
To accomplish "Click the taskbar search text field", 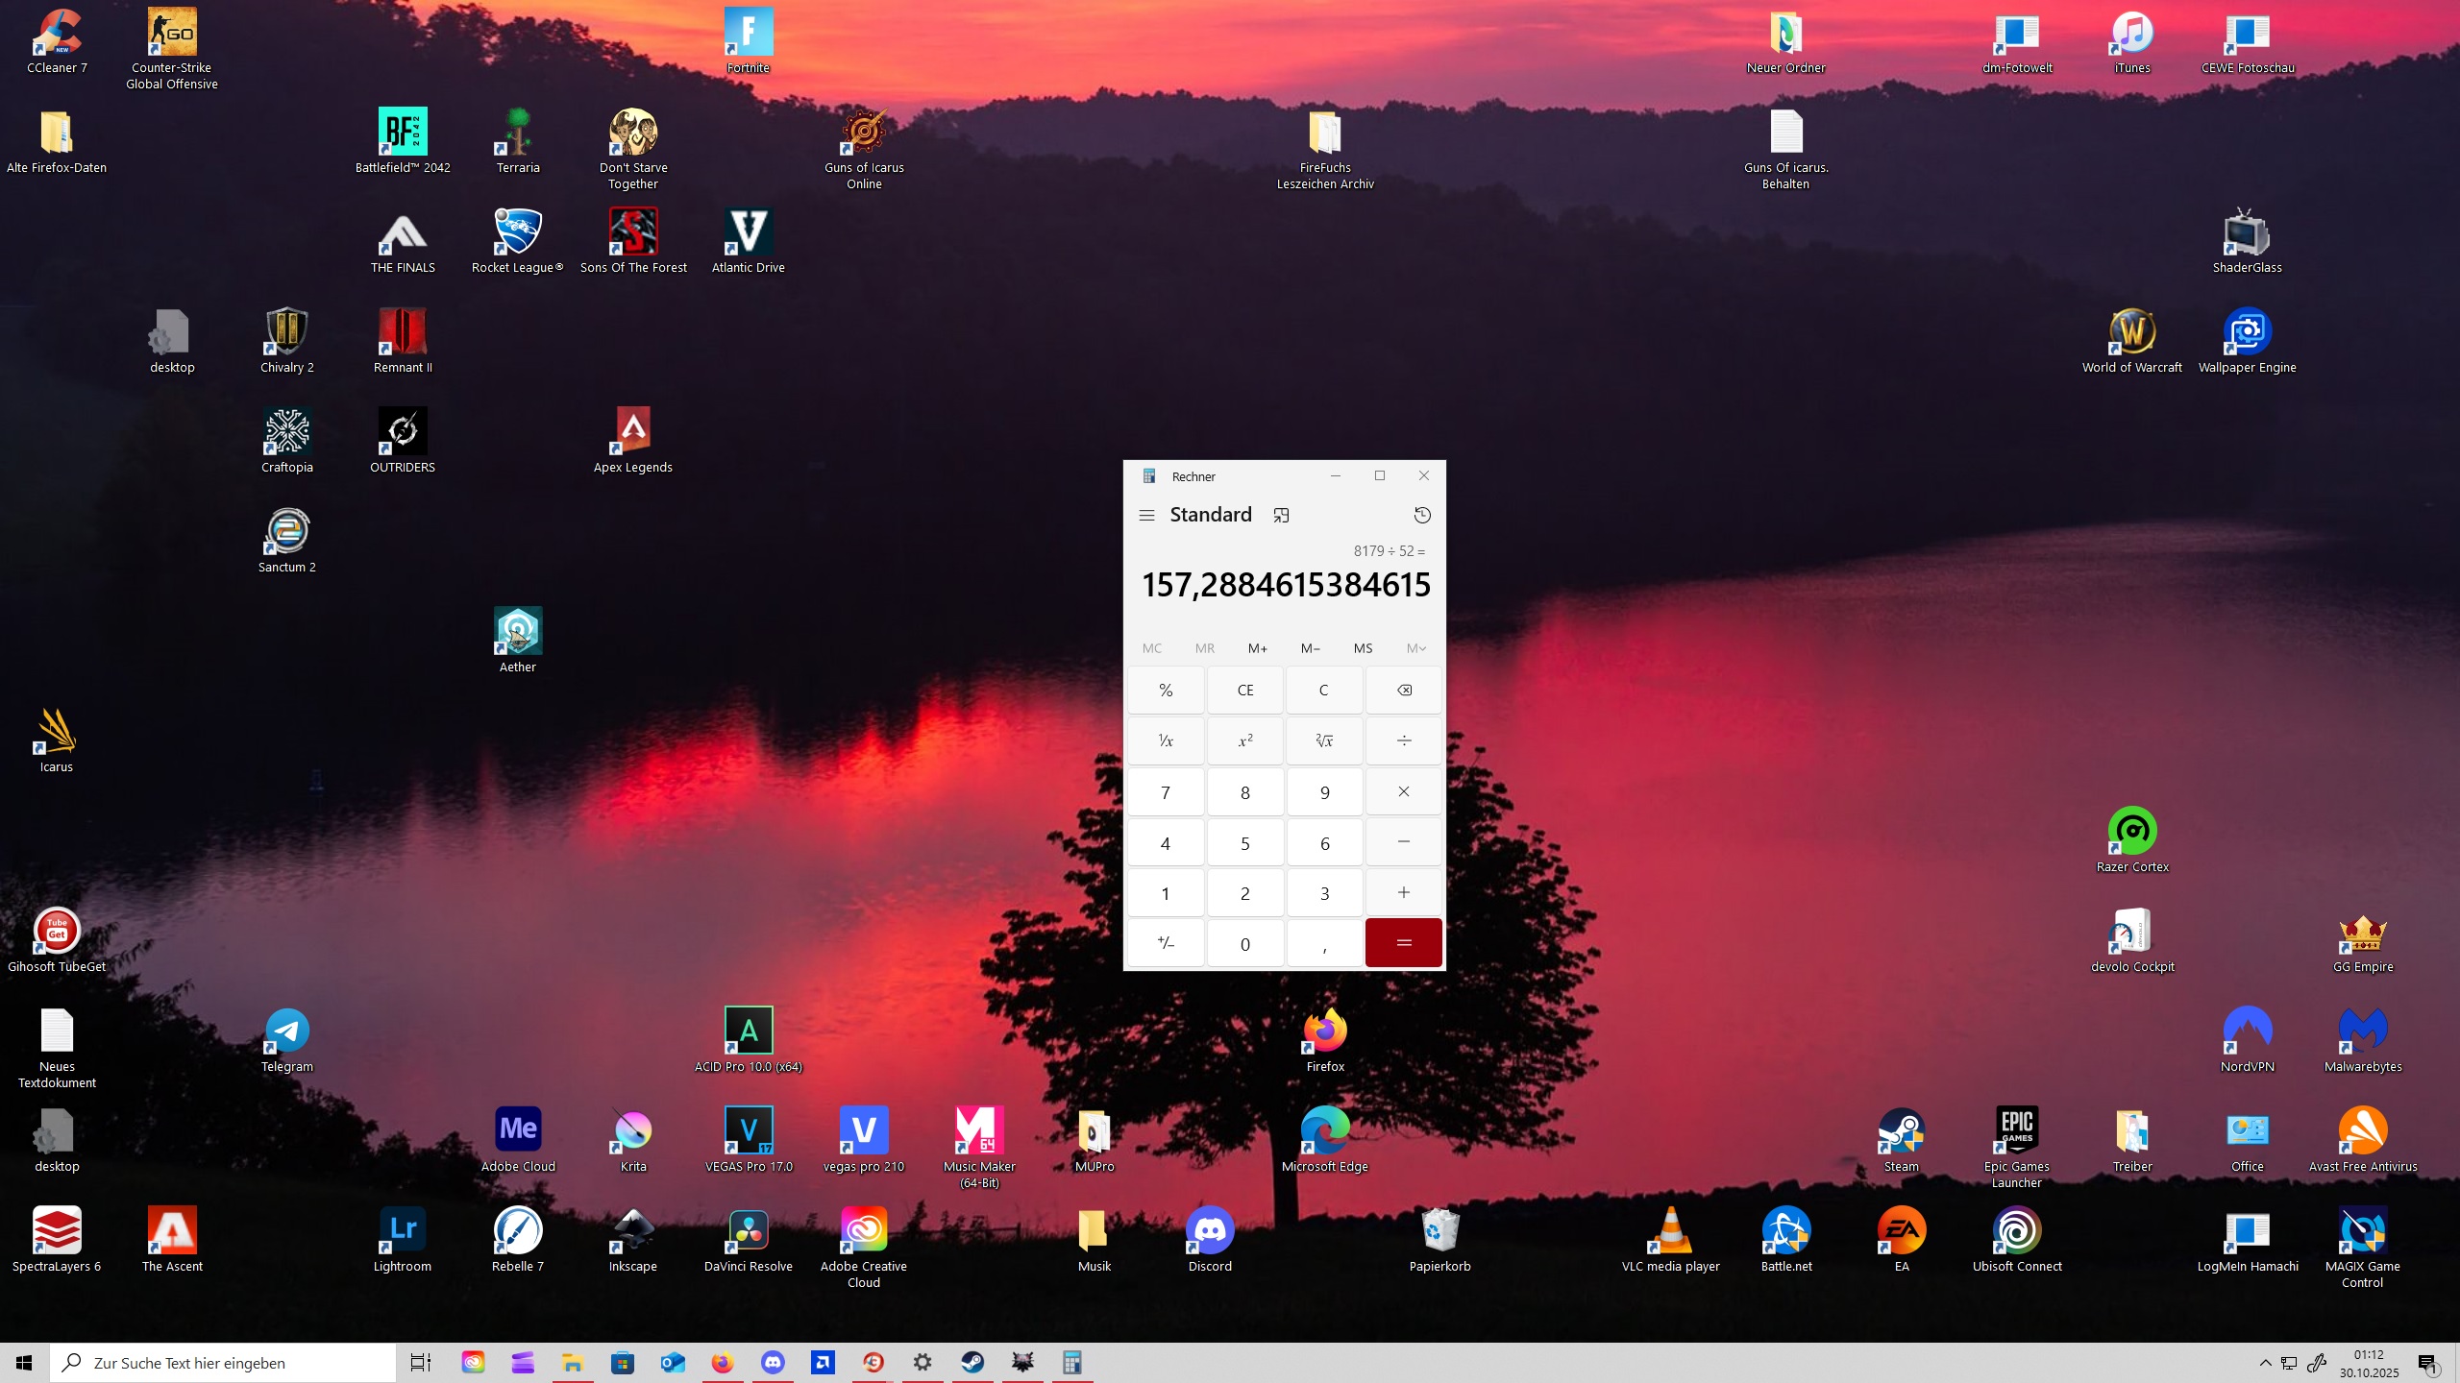I will pyautogui.click(x=231, y=1363).
